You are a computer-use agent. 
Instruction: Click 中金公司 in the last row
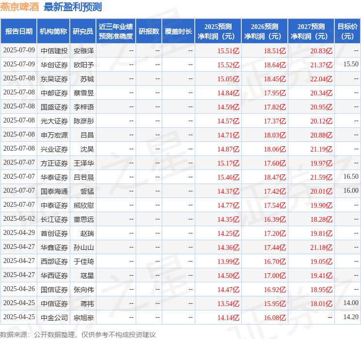(54, 318)
